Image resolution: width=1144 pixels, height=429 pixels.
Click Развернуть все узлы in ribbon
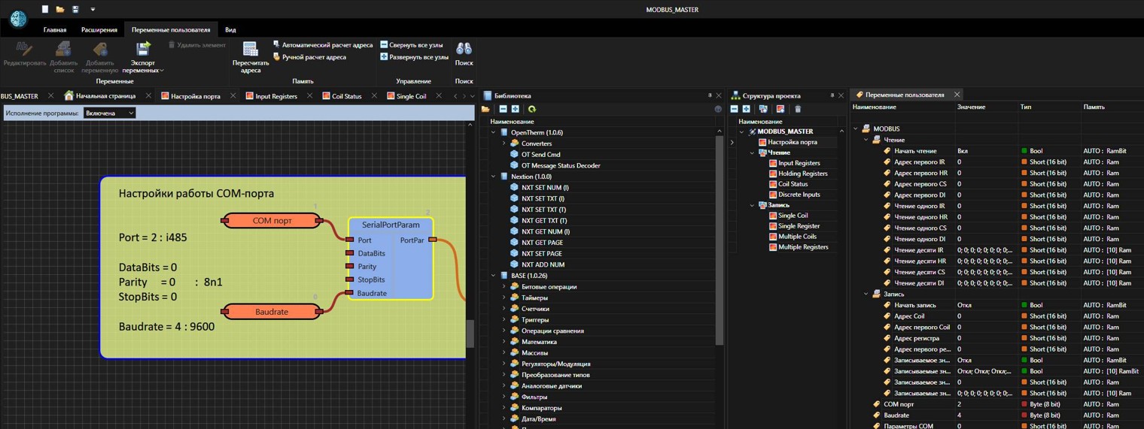[x=414, y=57]
